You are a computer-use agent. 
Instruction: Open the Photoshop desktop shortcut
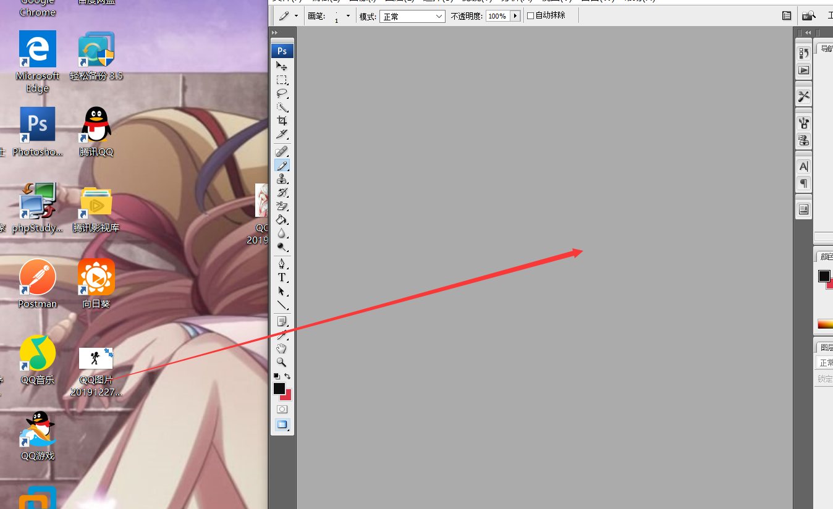click(38, 132)
